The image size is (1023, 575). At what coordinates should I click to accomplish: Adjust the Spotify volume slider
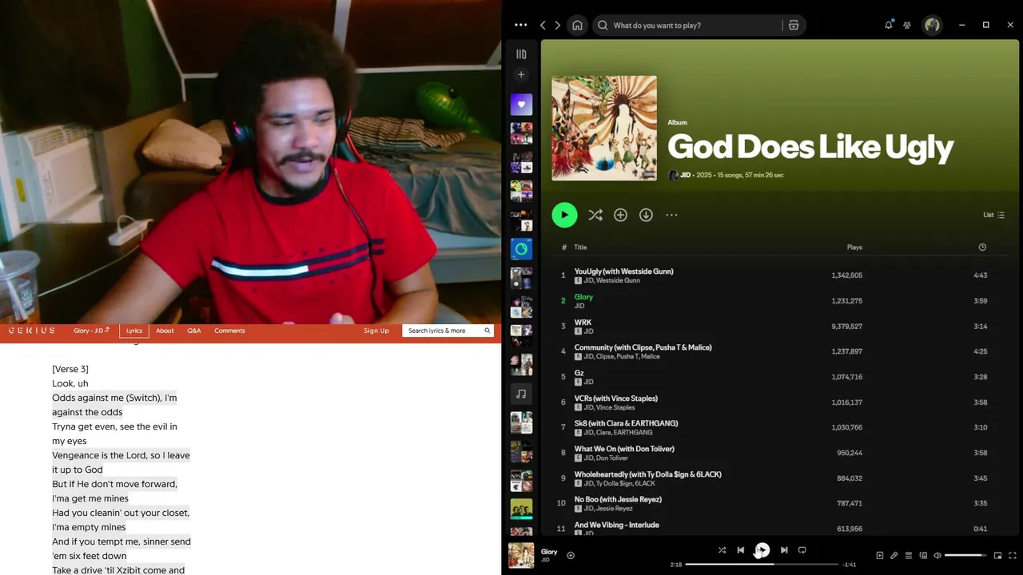[x=966, y=555]
